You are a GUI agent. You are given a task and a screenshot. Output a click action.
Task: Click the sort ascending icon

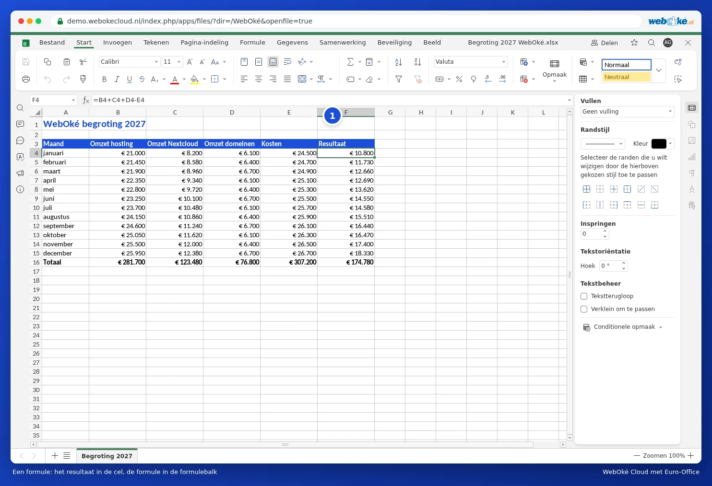398,62
